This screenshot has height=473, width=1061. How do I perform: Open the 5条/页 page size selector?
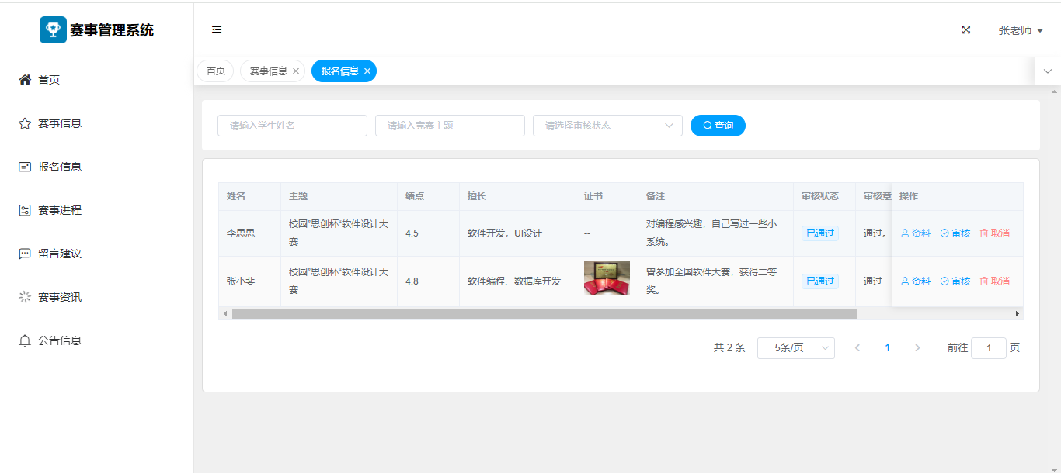[x=795, y=348]
